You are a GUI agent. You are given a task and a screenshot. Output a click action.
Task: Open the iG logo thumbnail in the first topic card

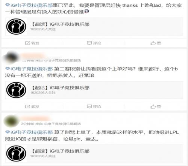(16, 26)
